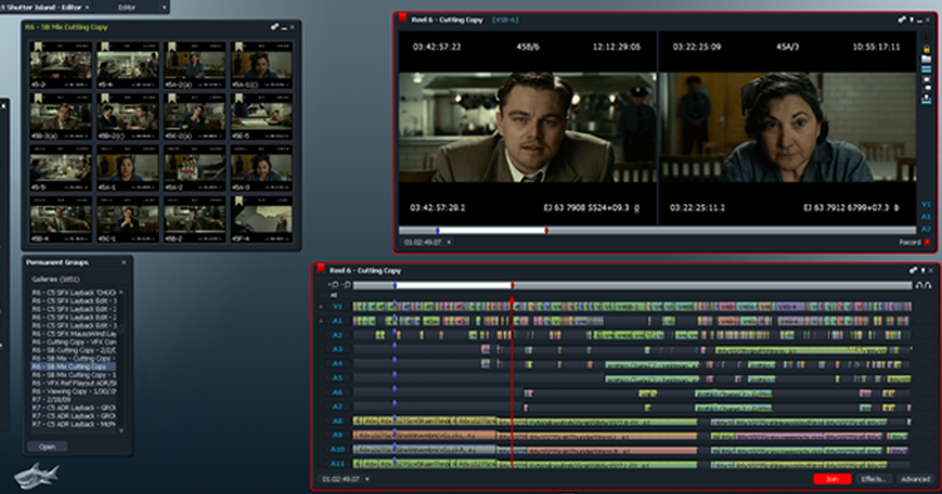Image resolution: width=942 pixels, height=494 pixels.
Task: Toggle A1 track in the viewer sidebar
Action: [x=925, y=217]
